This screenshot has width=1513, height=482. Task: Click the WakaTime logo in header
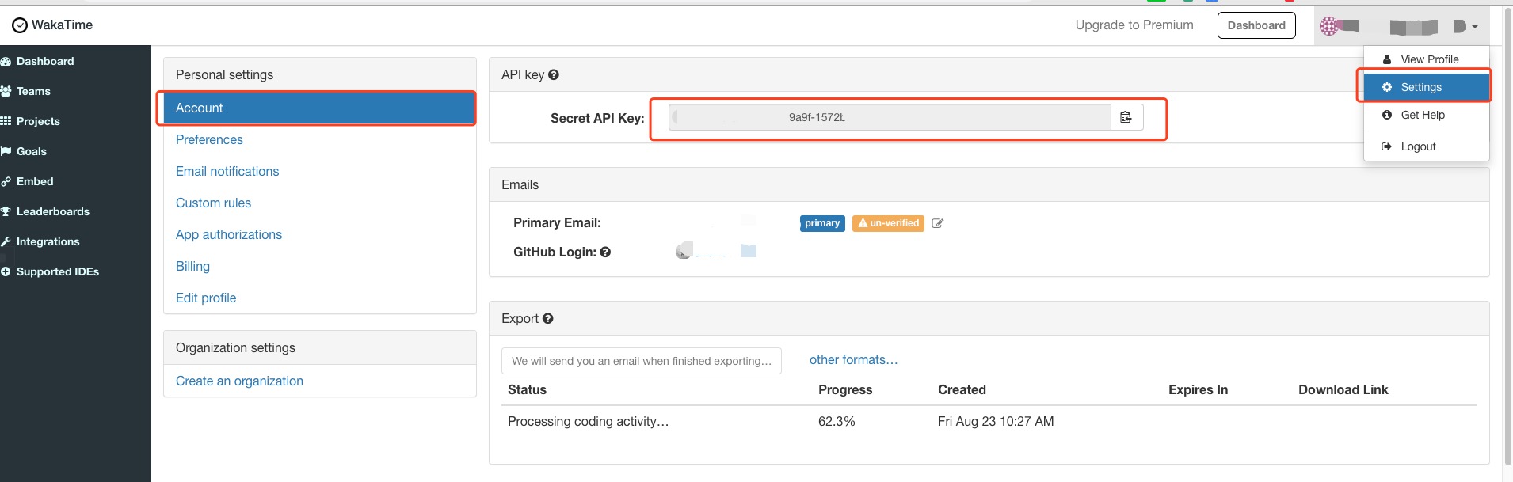(52, 25)
